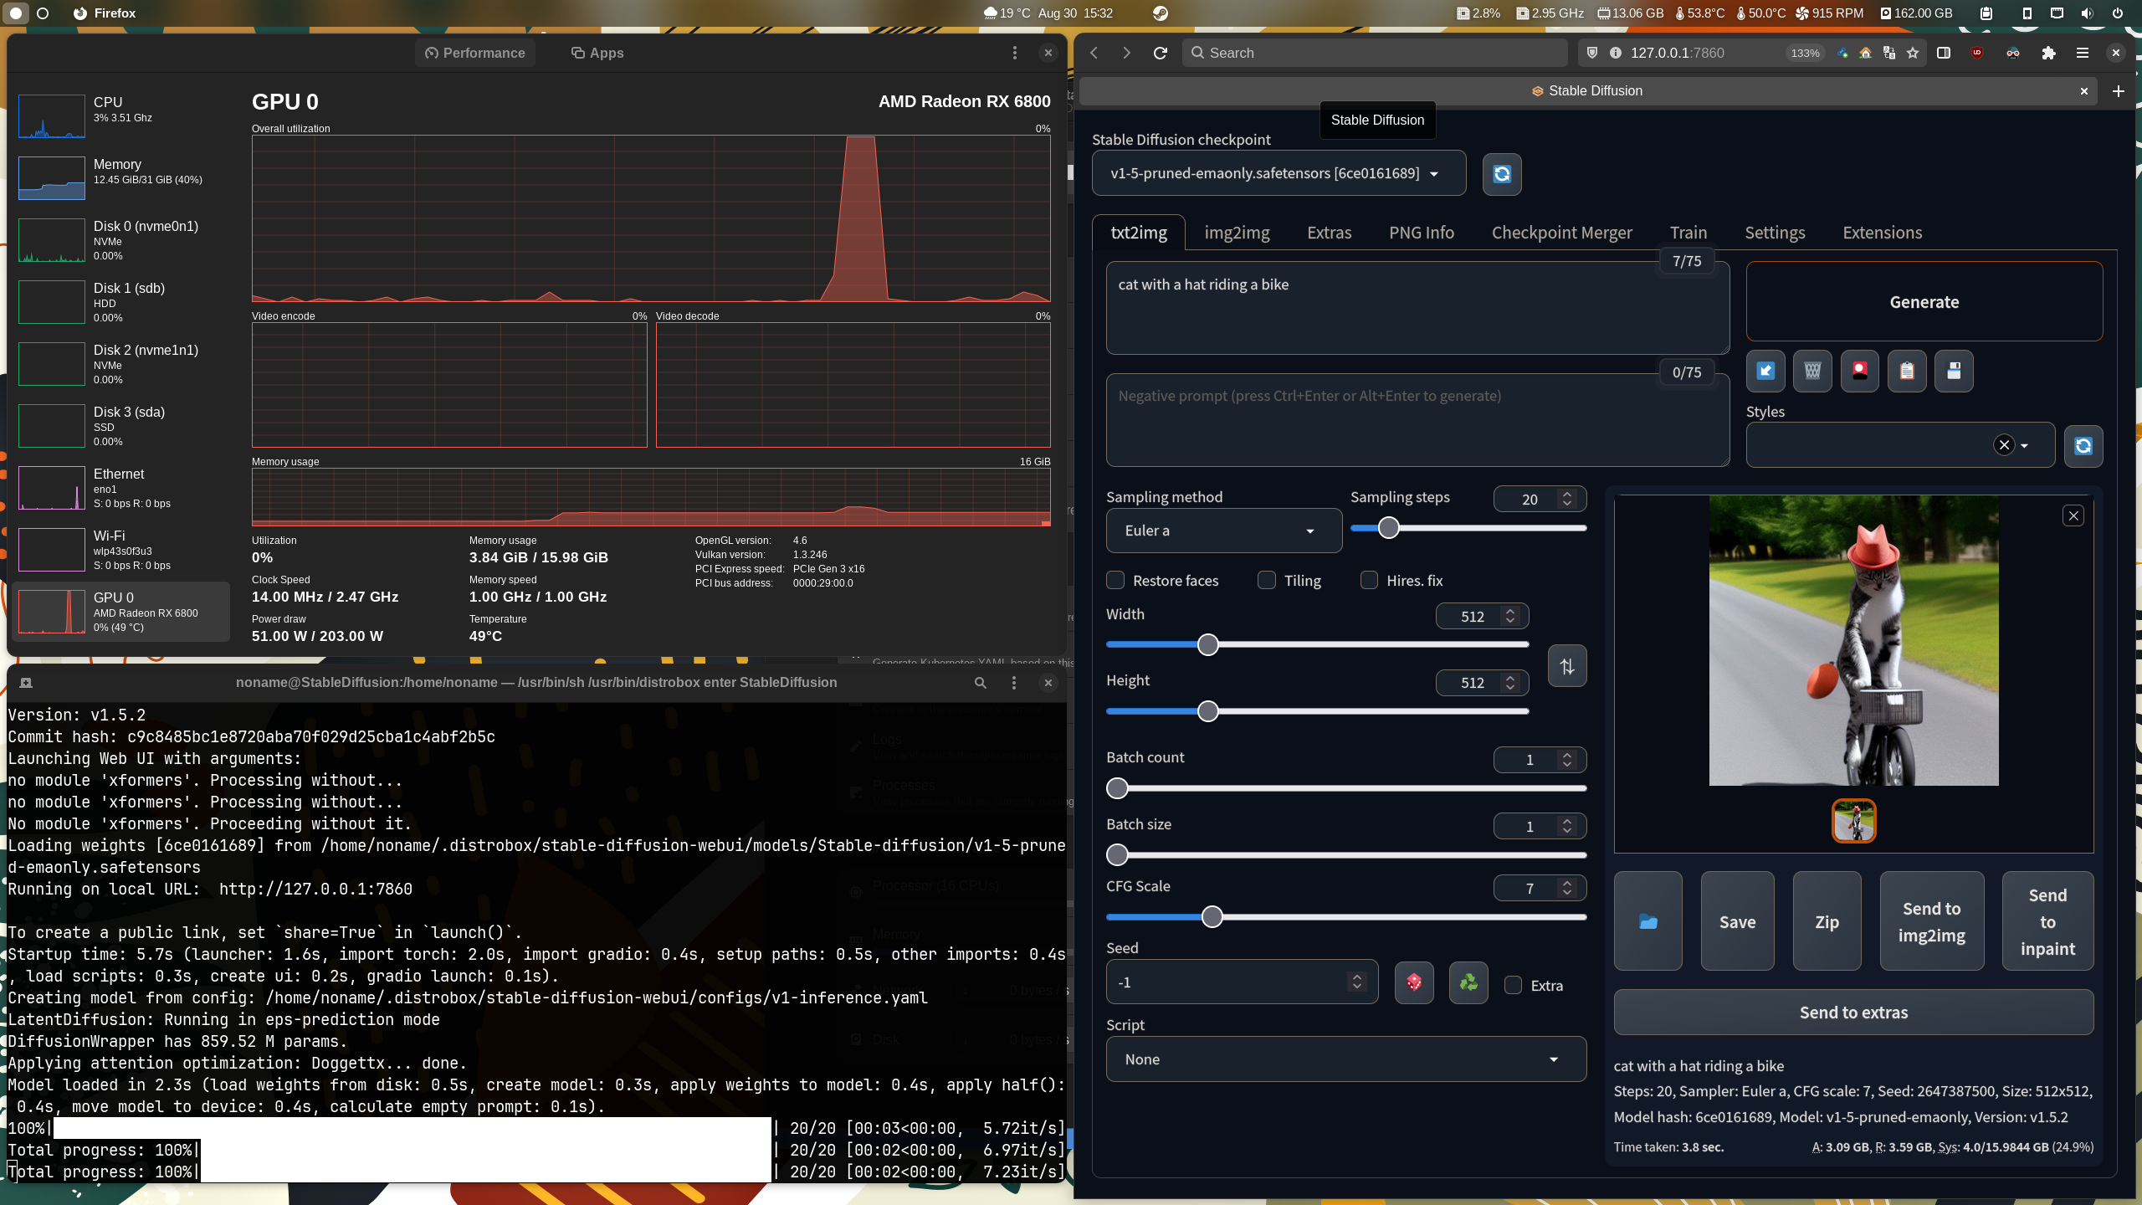This screenshot has width=2142, height=1205.
Task: Click the show extra networks icon
Action: point(1859,371)
